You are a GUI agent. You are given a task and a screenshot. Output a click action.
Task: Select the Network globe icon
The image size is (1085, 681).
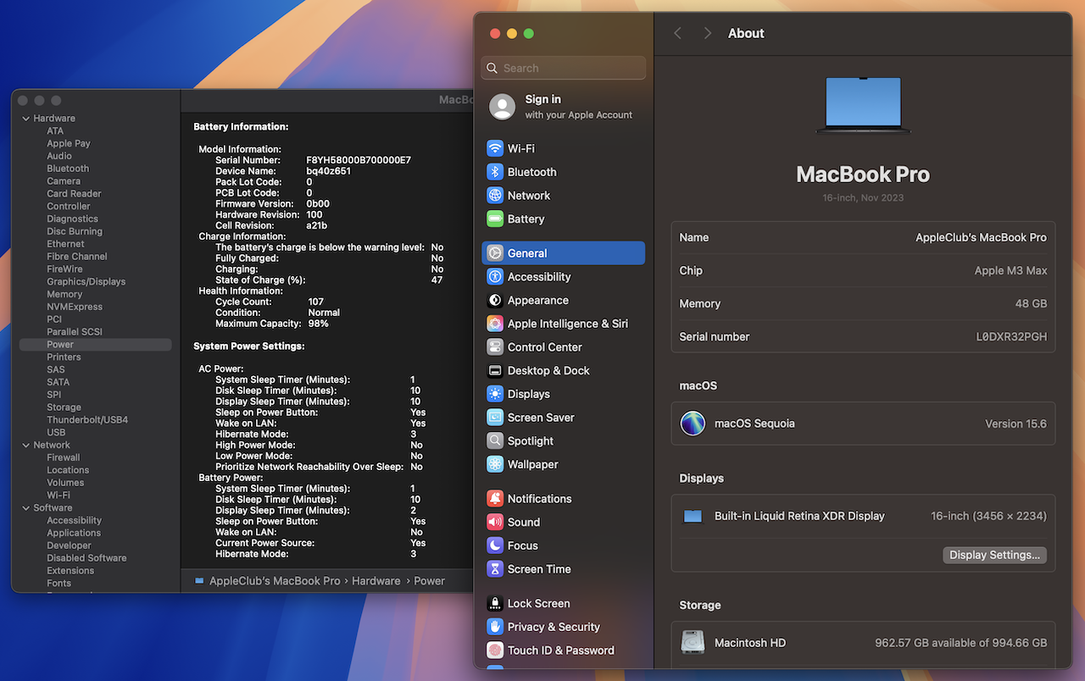495,196
